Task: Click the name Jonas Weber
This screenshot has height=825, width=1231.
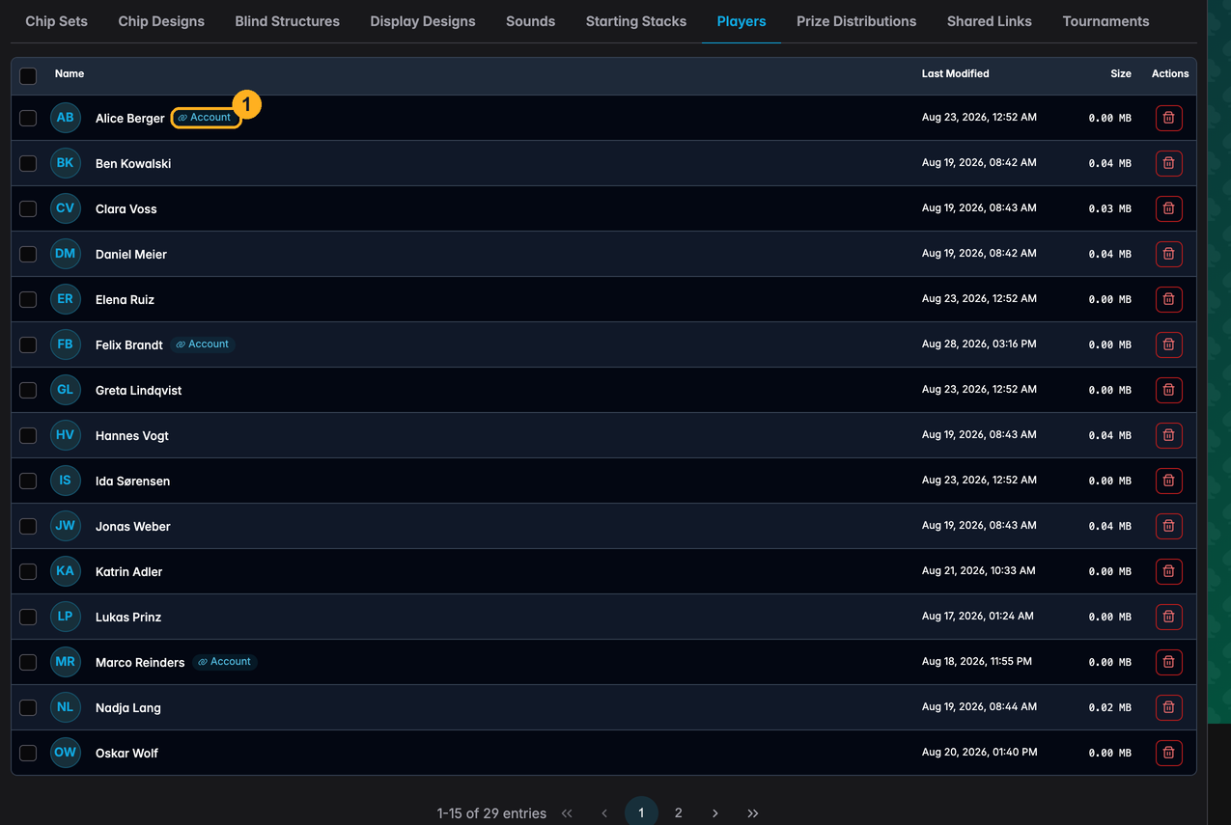Action: 133,526
